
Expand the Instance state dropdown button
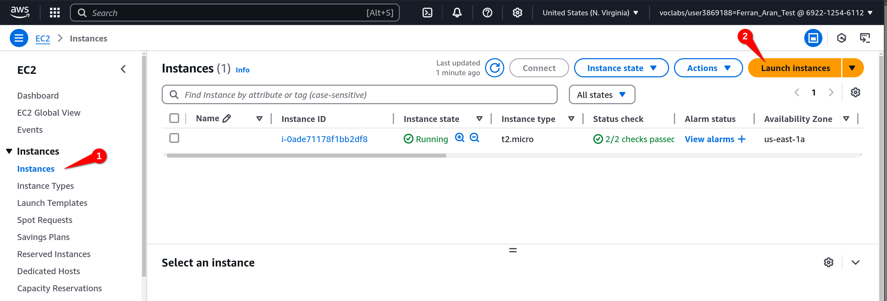[621, 68]
